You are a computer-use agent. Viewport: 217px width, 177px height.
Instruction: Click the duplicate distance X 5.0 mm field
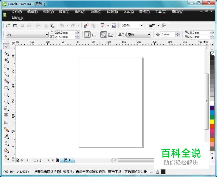tap(200, 33)
